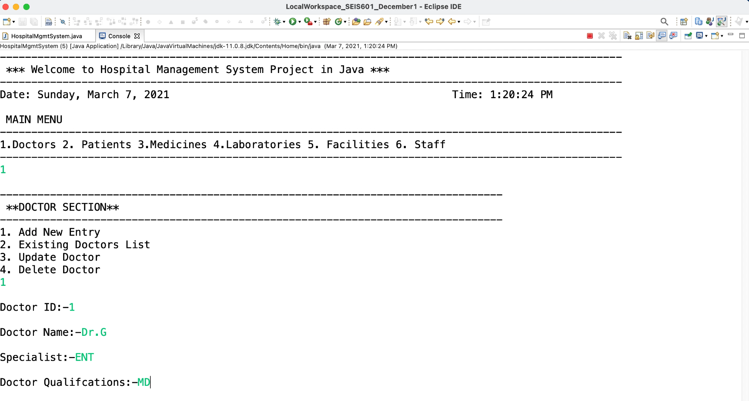Click the Back navigation arrow in toolbar
749x401 pixels.
(452, 22)
